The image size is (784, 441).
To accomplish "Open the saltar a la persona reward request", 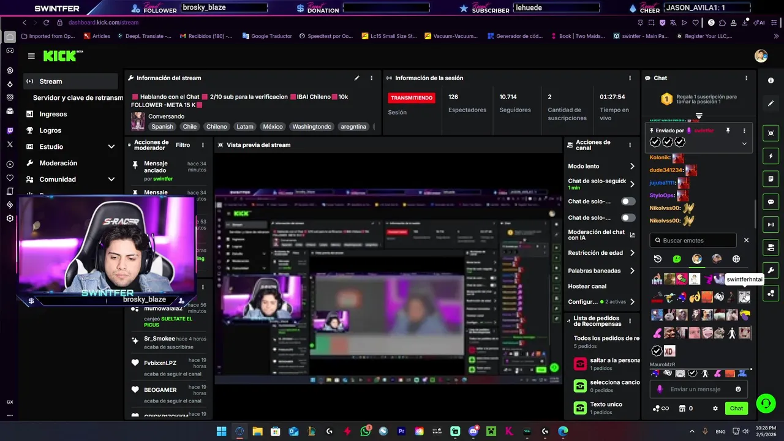I will (x=606, y=364).
